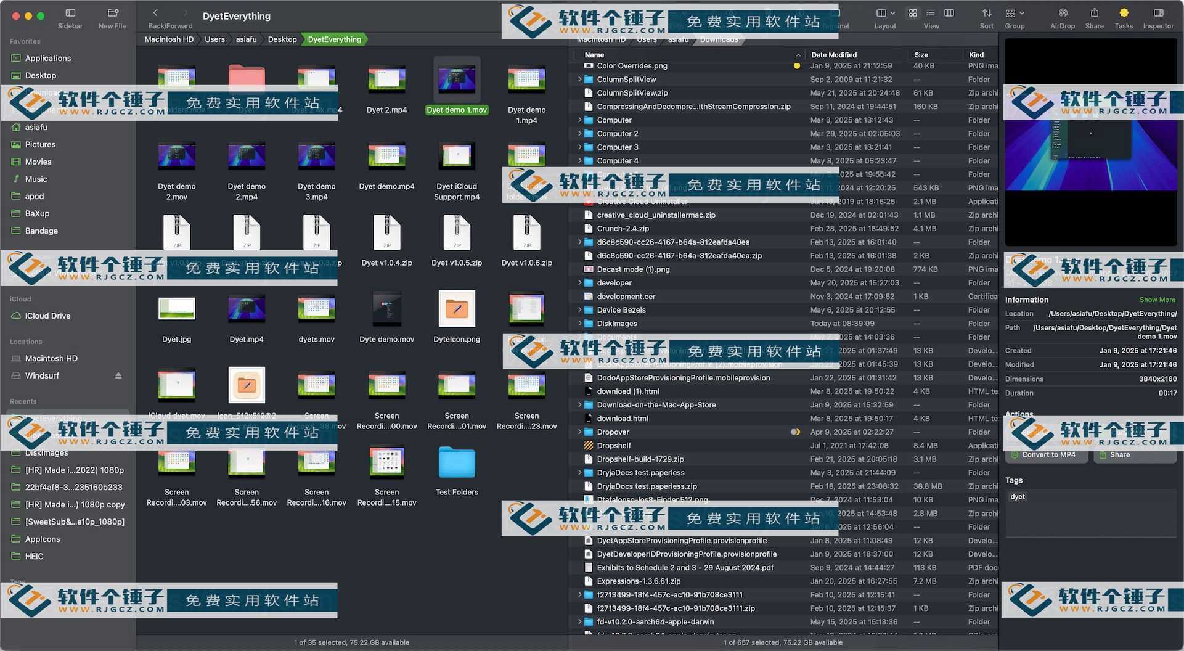The image size is (1184, 651).
Task: Toggle the Sidebar toolbar button
Action: click(x=70, y=13)
